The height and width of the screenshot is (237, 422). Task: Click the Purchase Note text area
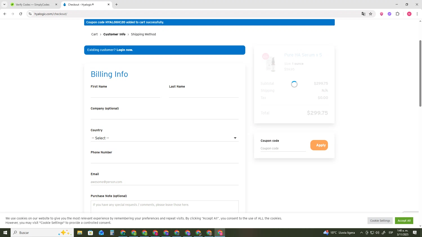pos(165,207)
